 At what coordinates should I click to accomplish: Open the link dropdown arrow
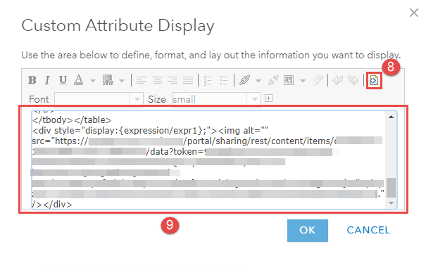pyautogui.click(x=258, y=81)
